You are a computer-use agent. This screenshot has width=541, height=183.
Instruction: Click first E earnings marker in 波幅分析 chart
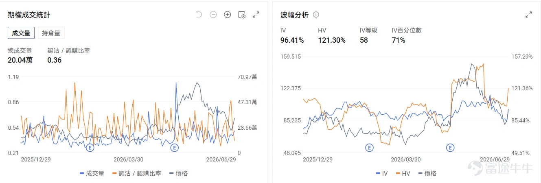[369, 148]
